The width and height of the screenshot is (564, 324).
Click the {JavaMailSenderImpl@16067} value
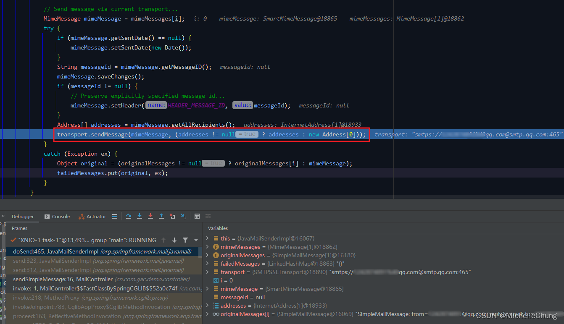click(x=276, y=238)
